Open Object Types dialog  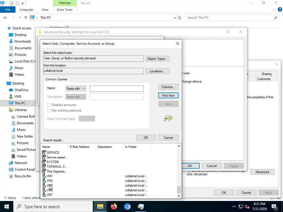tap(157, 59)
